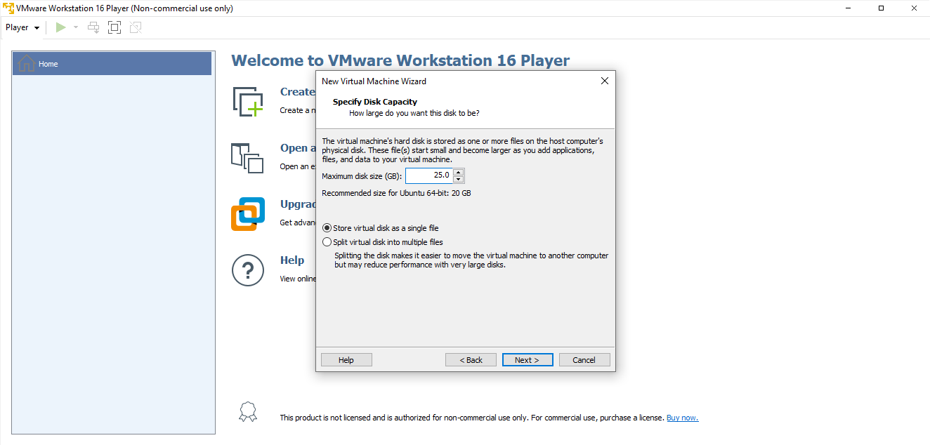
Task: Click the Unity mode toolbar icon
Action: coord(136,27)
